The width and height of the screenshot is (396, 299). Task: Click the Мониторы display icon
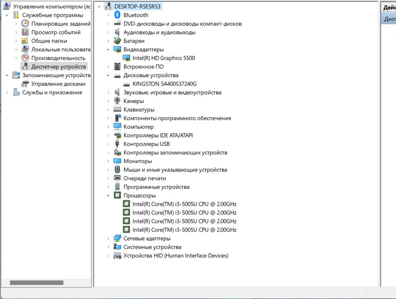[117, 161]
